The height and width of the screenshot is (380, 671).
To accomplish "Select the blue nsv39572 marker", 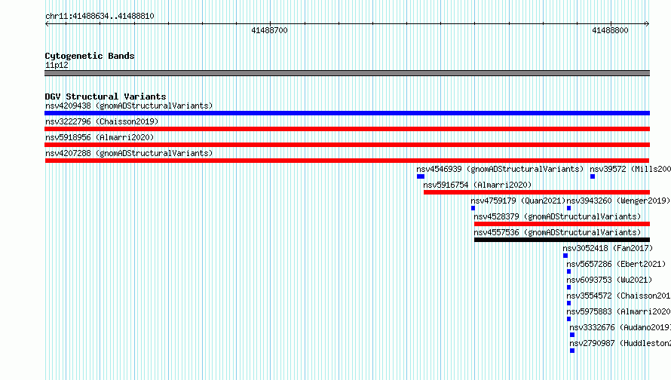I will (x=593, y=176).
